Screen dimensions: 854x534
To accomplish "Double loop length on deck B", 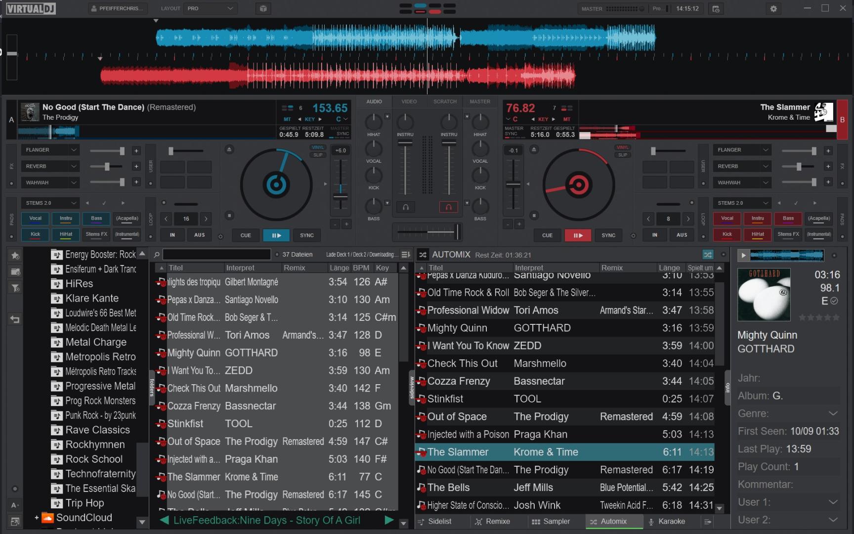I will click(x=687, y=219).
